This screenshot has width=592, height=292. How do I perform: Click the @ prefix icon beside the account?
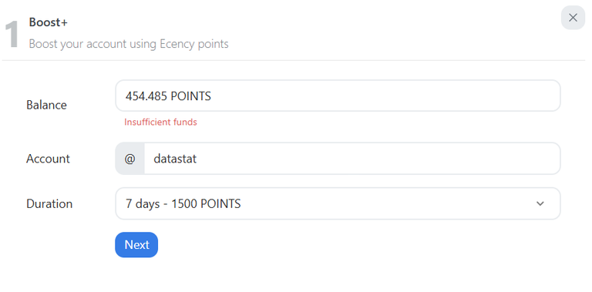pyautogui.click(x=129, y=159)
